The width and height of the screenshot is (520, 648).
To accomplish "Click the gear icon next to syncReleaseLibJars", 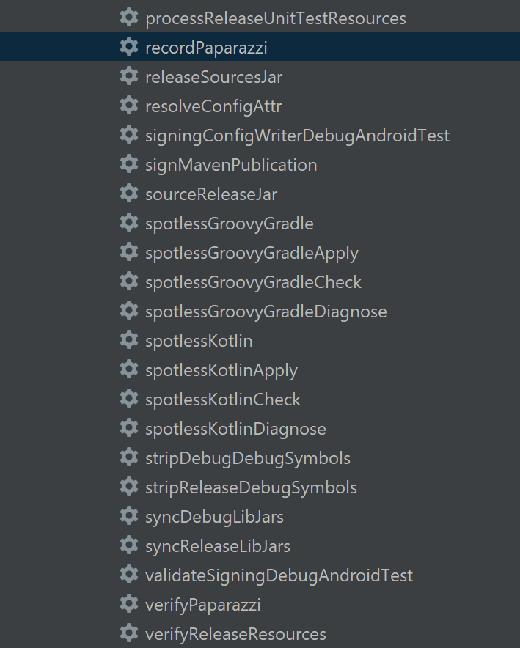I will coord(129,545).
